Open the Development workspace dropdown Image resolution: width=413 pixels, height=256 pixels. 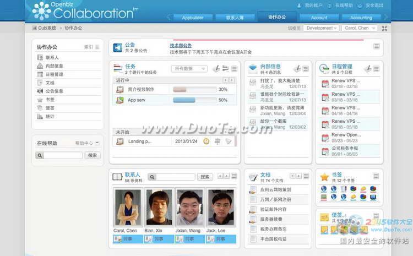(322, 28)
